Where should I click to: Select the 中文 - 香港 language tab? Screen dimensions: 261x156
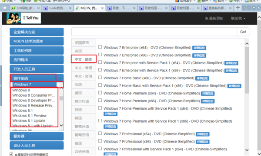point(84,68)
